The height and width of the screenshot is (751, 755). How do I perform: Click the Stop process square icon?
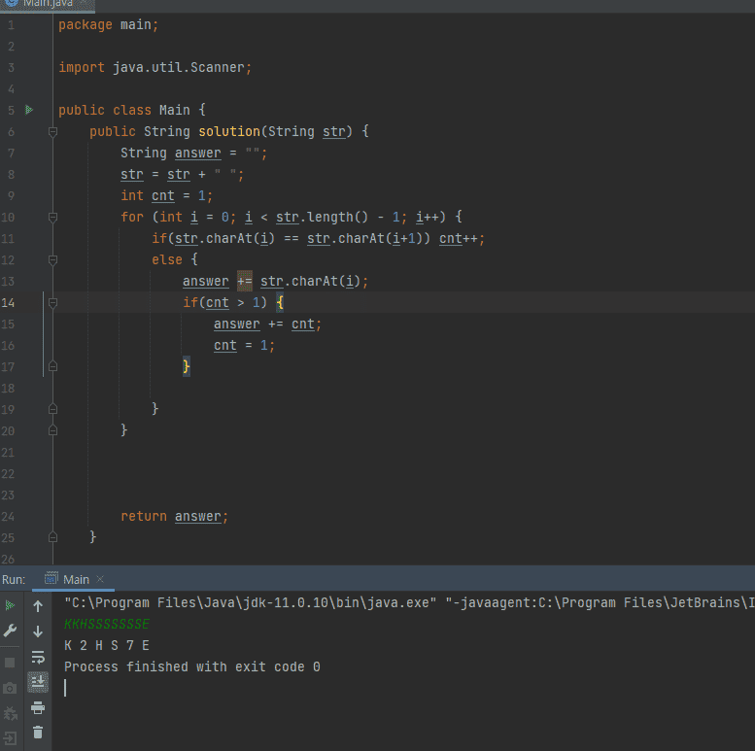[x=11, y=662]
